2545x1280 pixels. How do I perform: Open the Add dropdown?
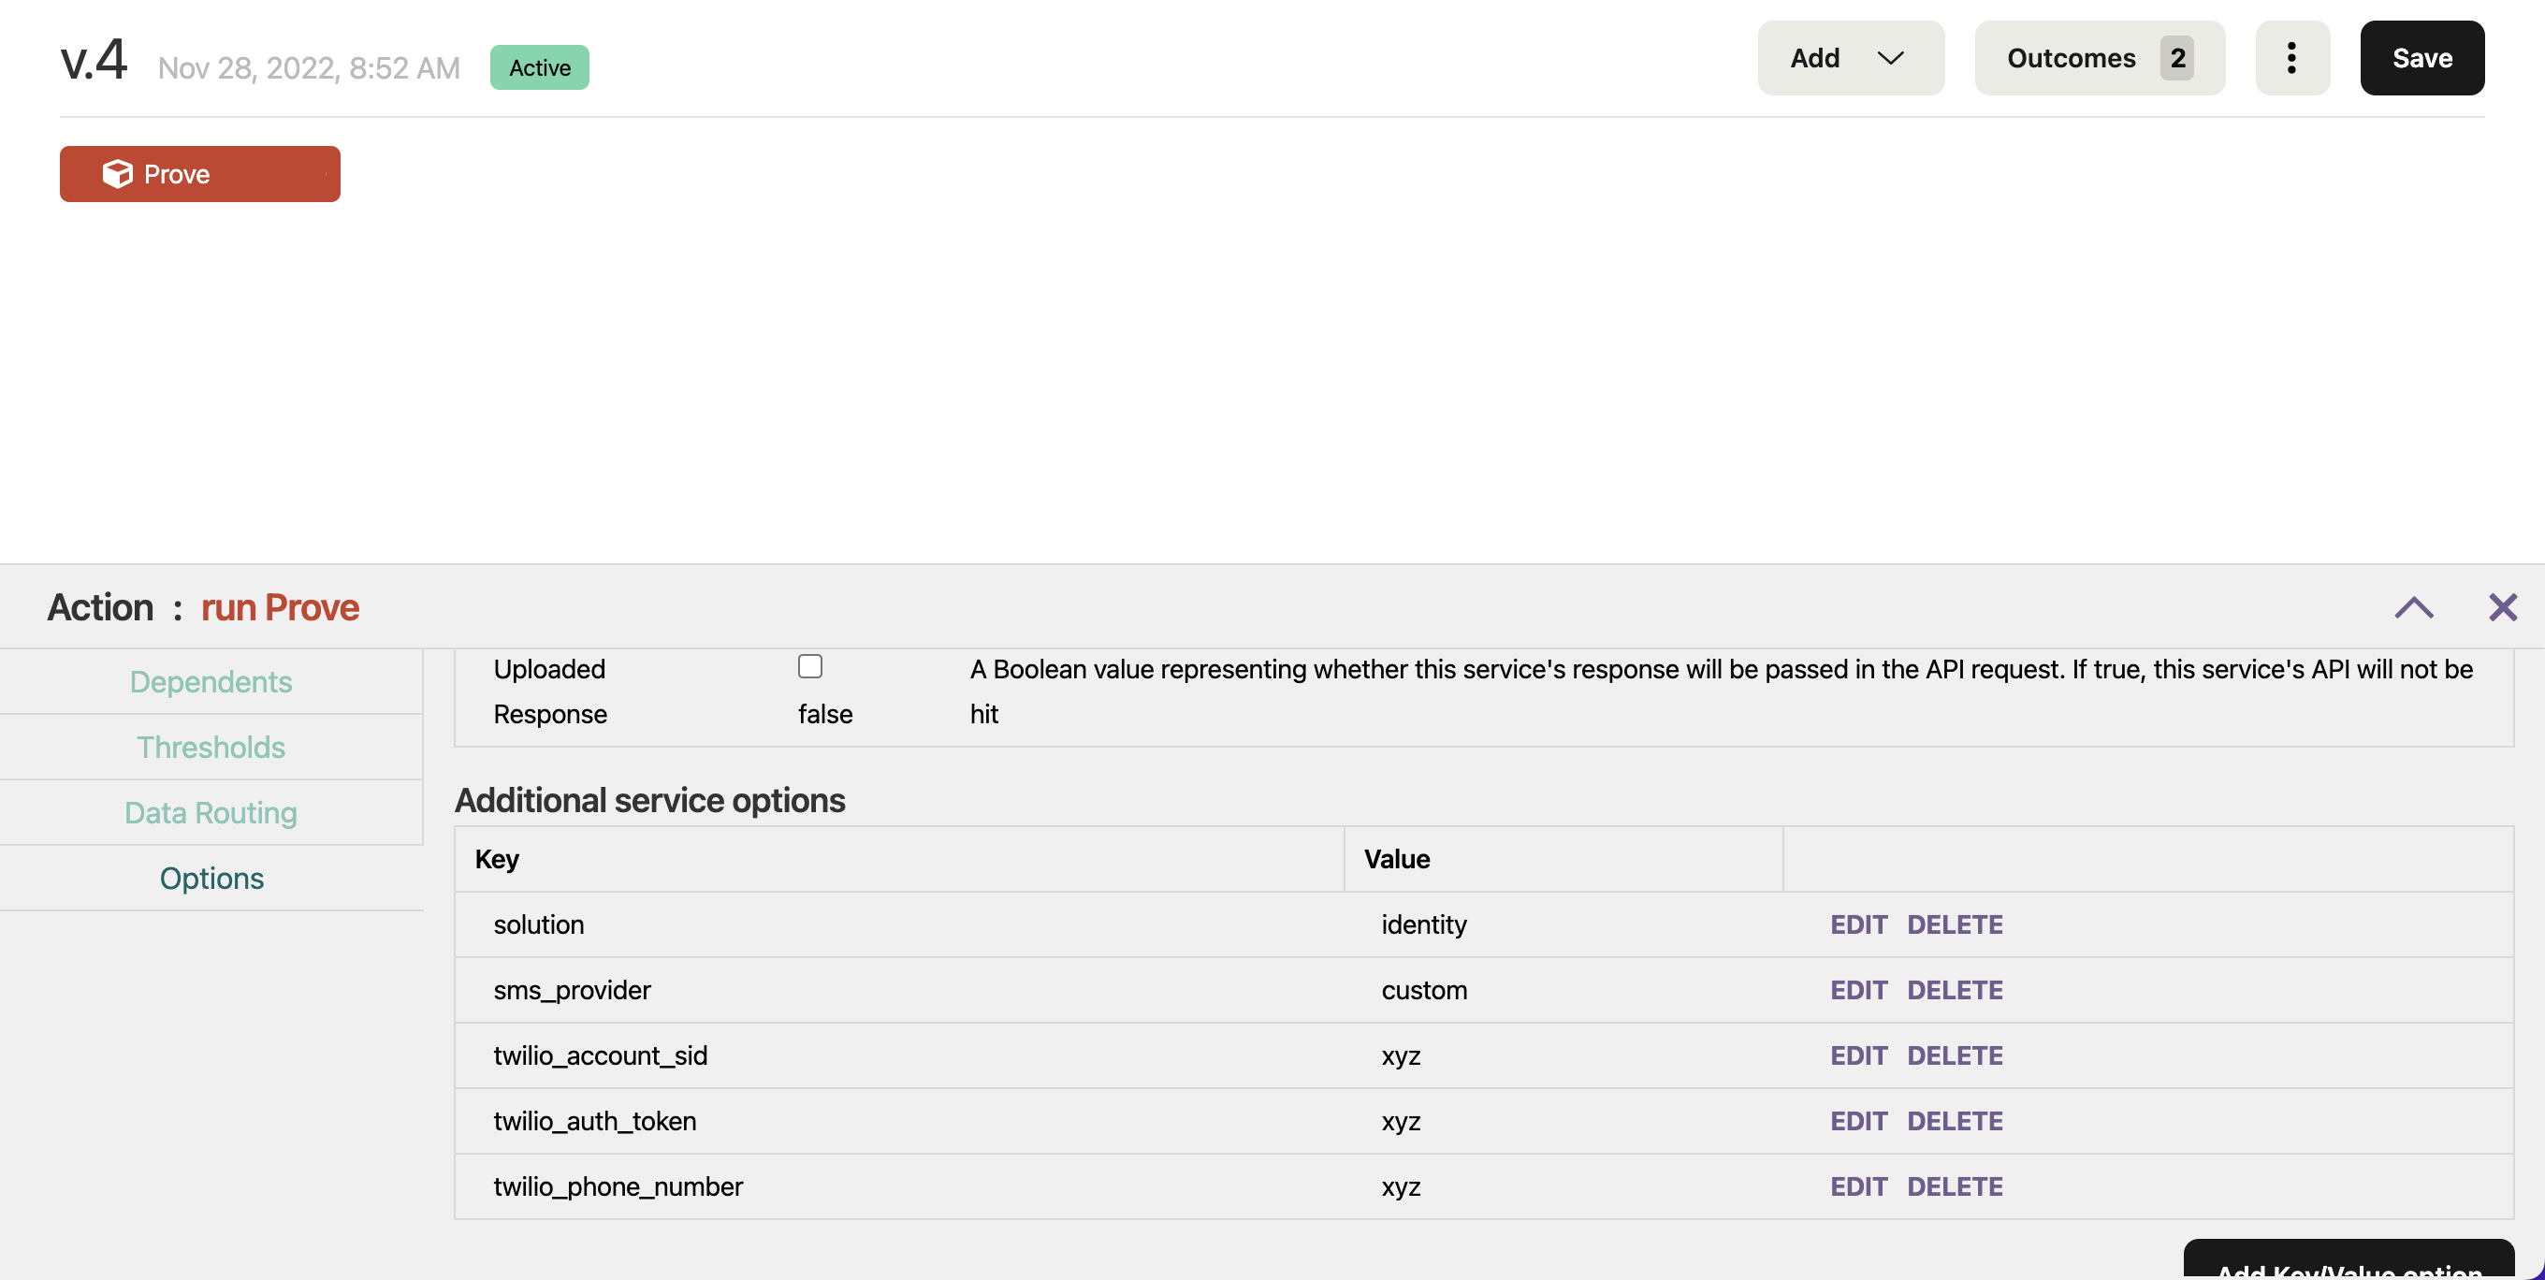coord(1851,58)
